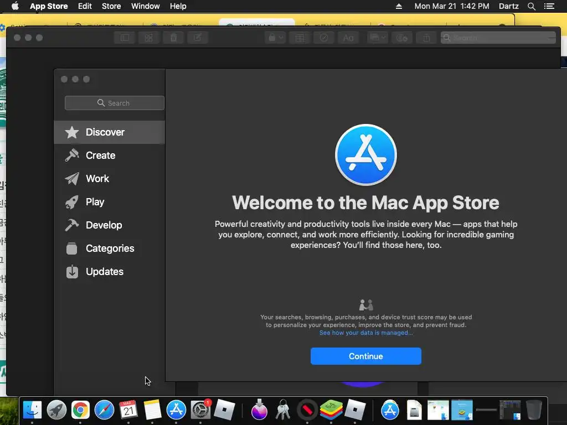
Task: Open Spotlight search from the menu bar
Action: pyautogui.click(x=531, y=6)
